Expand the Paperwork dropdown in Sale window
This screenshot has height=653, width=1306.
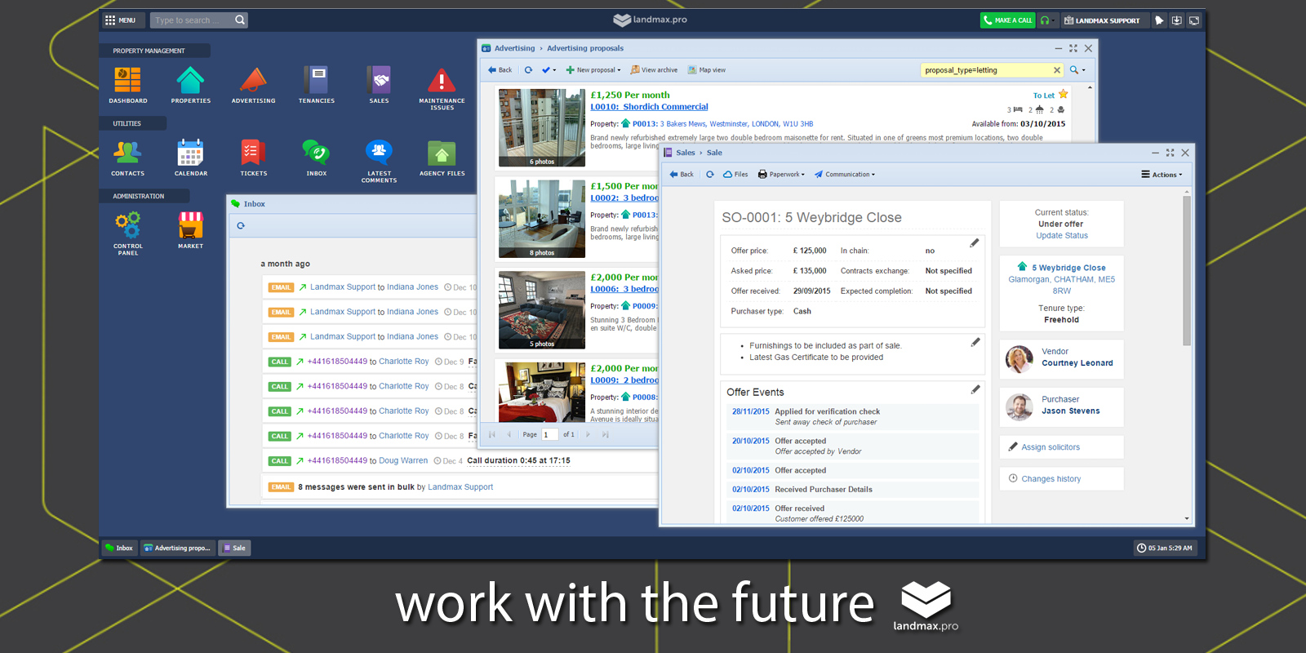pyautogui.click(x=781, y=175)
